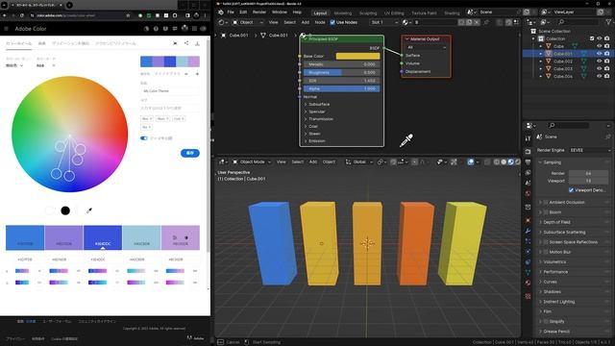Open the Object Data properties tab icon
This screenshot has width=615, height=346.
(x=528, y=272)
